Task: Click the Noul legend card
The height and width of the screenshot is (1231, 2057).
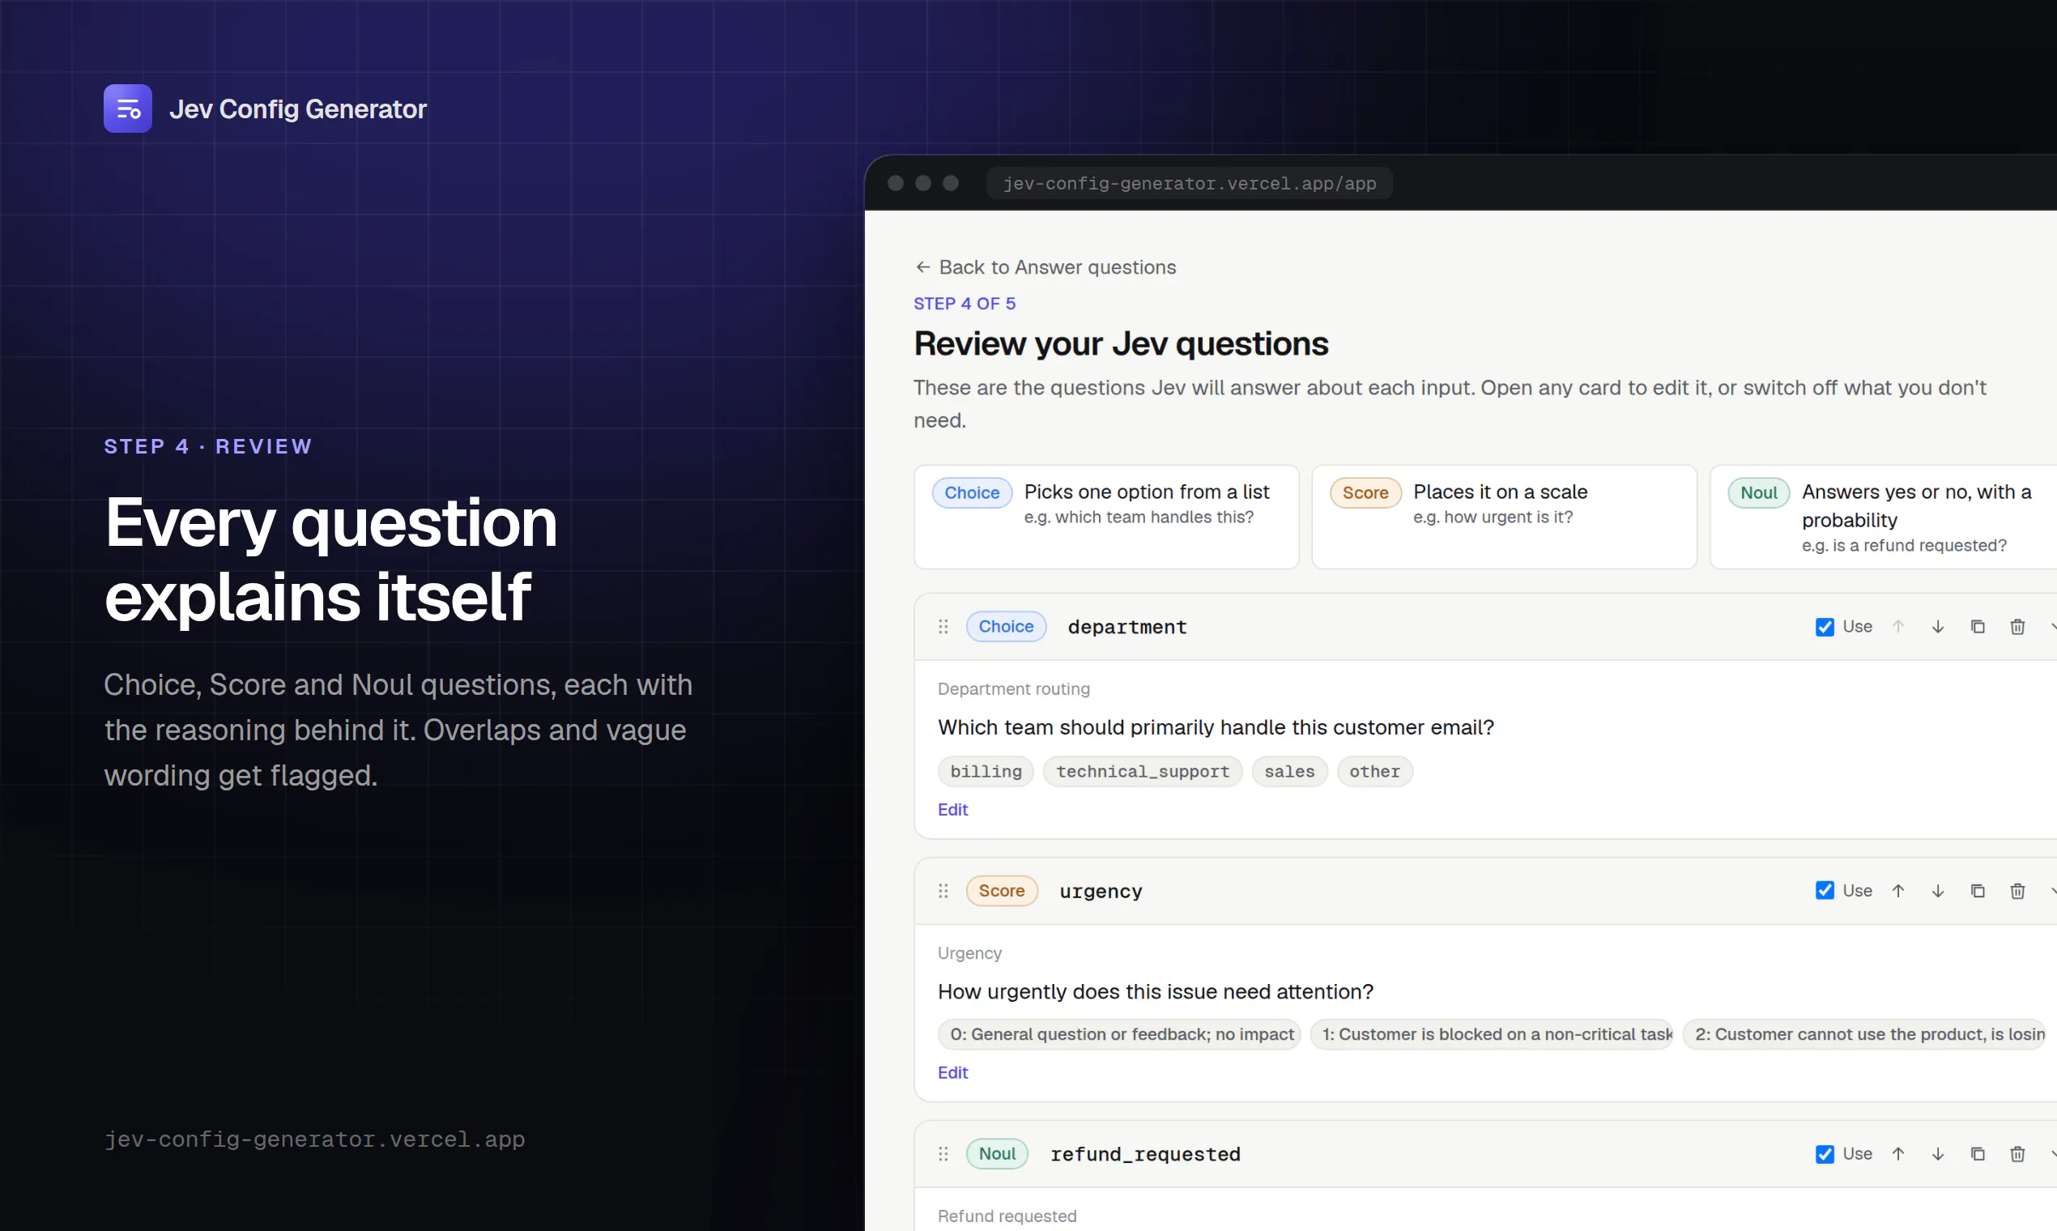Action: pos(1884,517)
